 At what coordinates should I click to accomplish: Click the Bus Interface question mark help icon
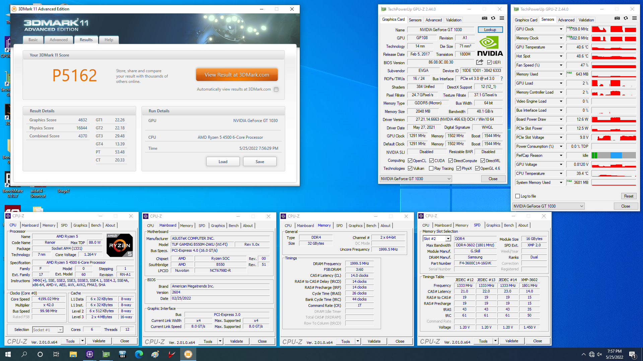(x=501, y=79)
